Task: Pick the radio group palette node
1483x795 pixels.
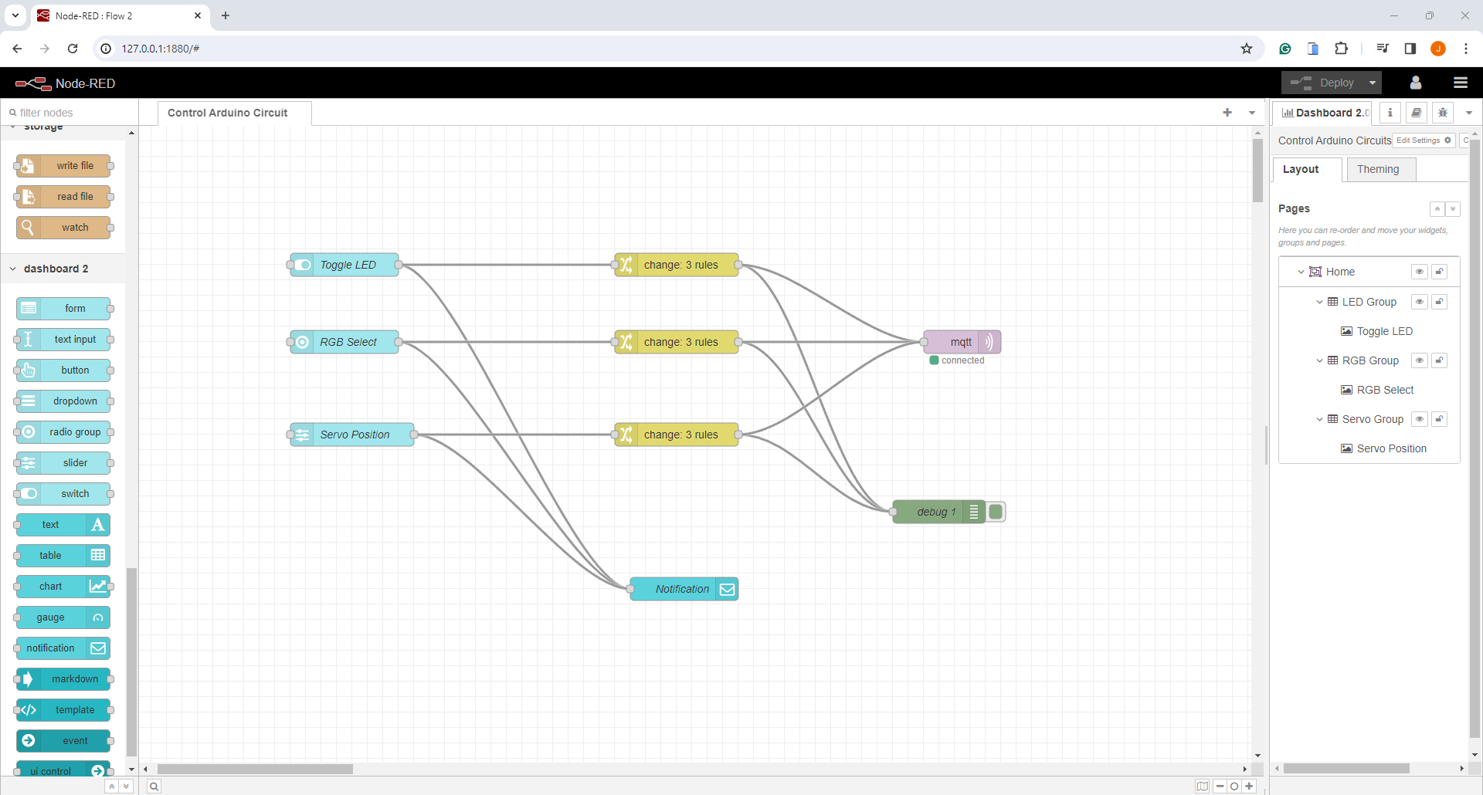Action: pyautogui.click(x=63, y=432)
